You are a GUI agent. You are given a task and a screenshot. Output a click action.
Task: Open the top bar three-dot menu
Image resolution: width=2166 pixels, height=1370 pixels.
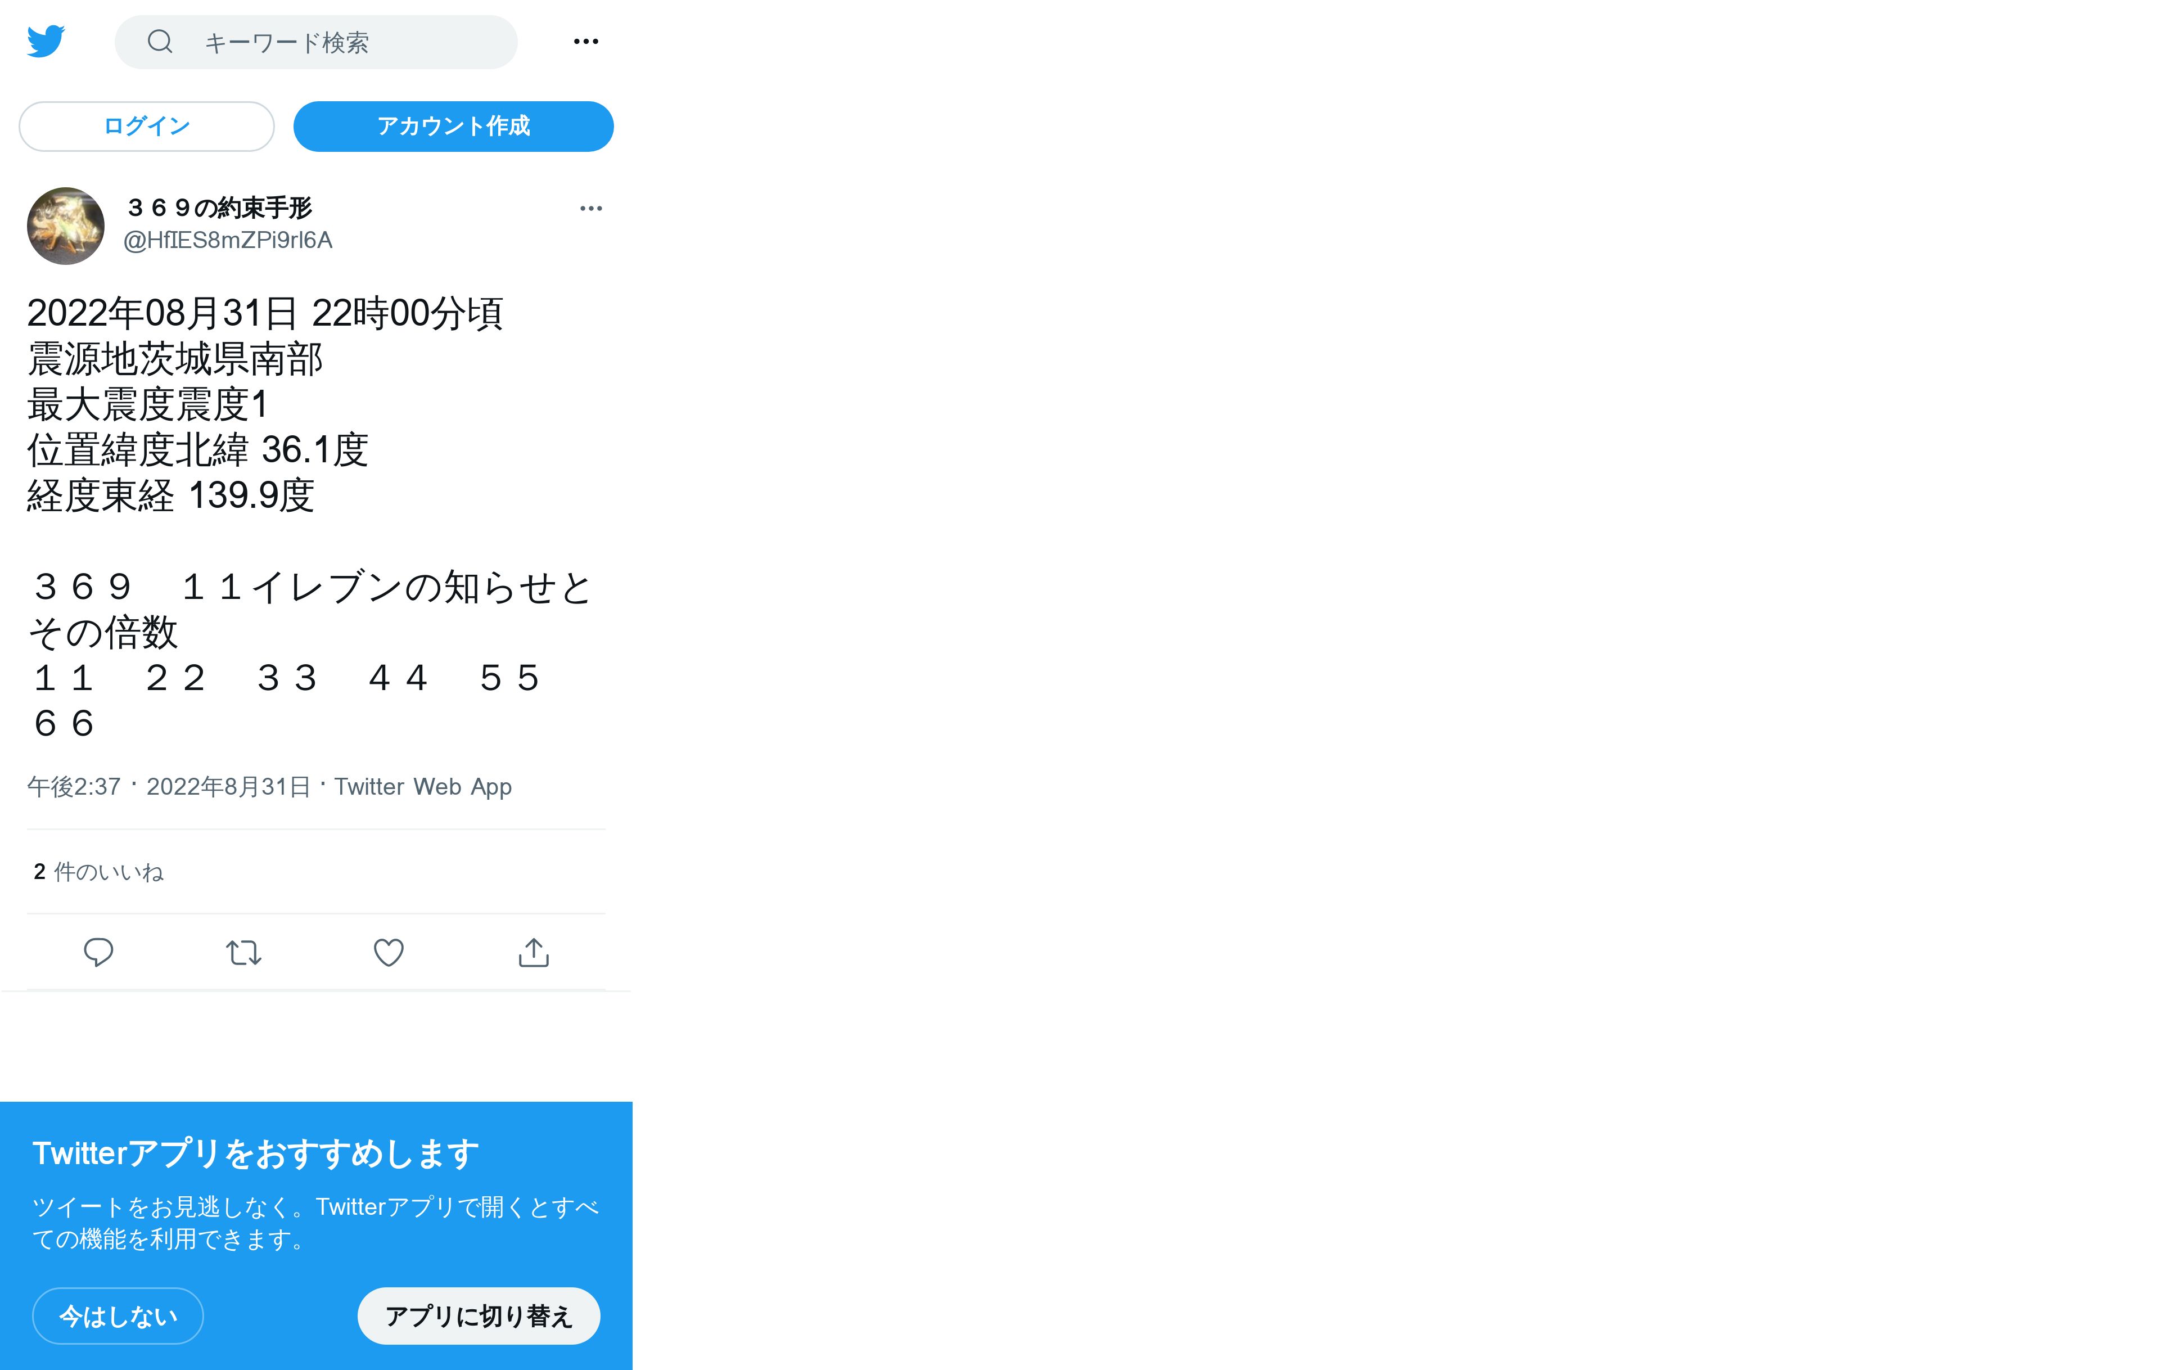585,42
